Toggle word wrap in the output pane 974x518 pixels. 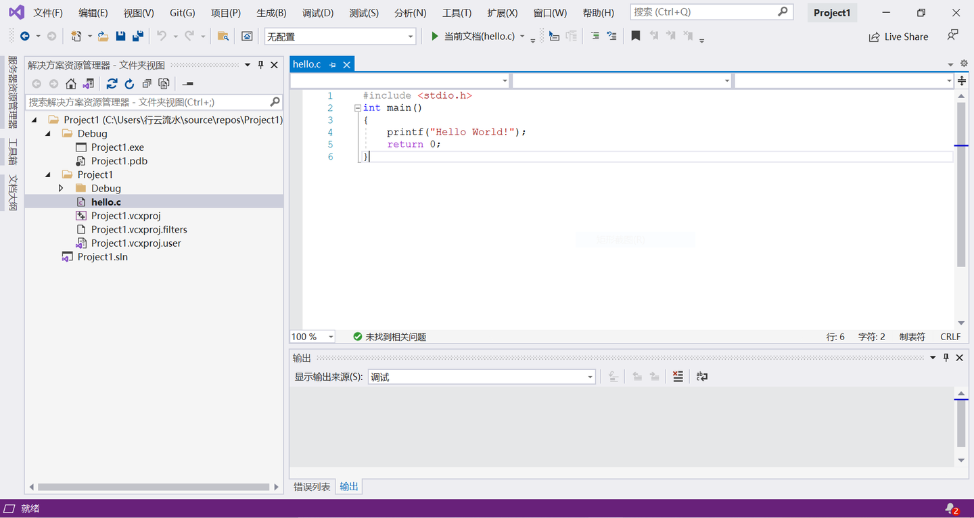pos(701,377)
